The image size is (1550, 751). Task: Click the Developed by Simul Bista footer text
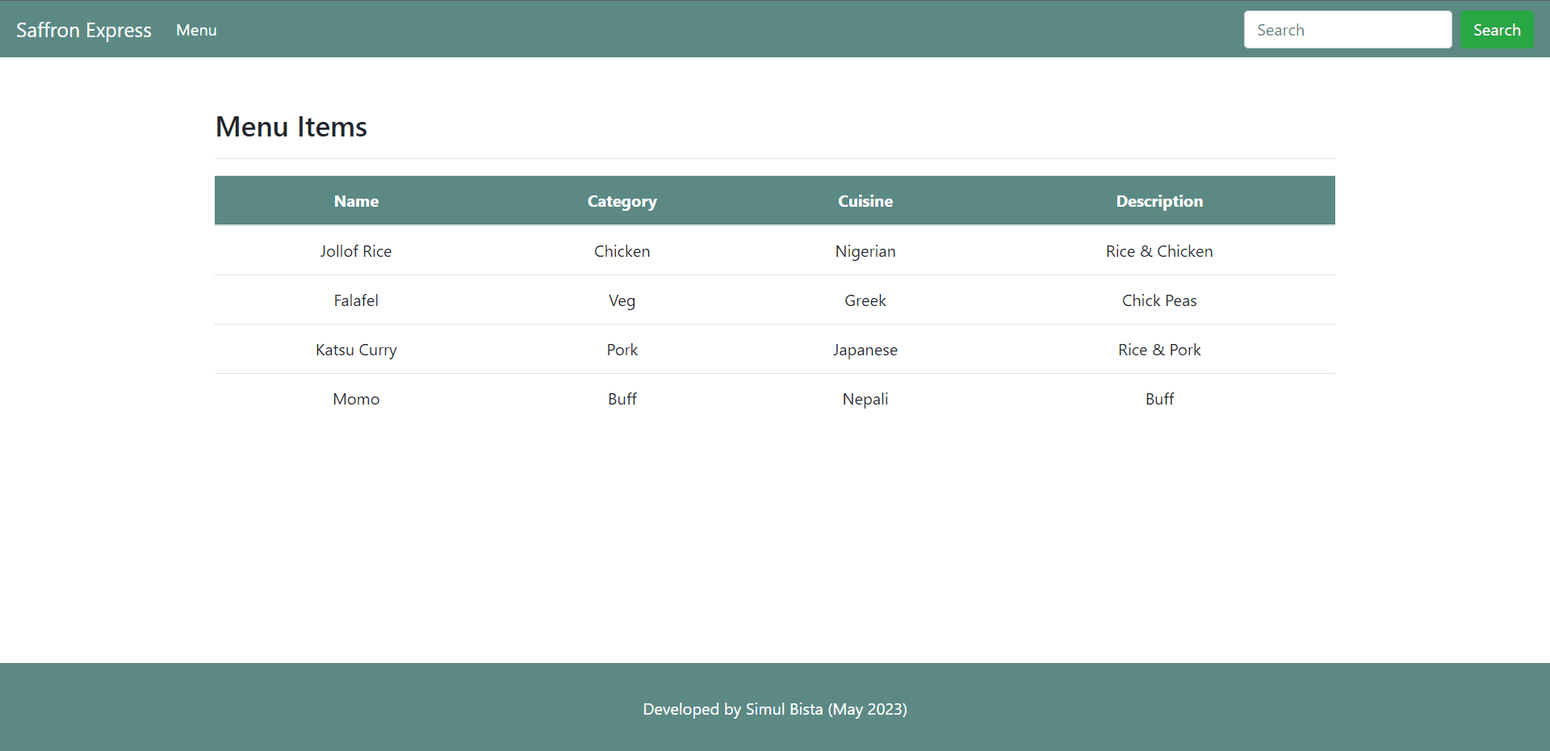[x=774, y=709]
